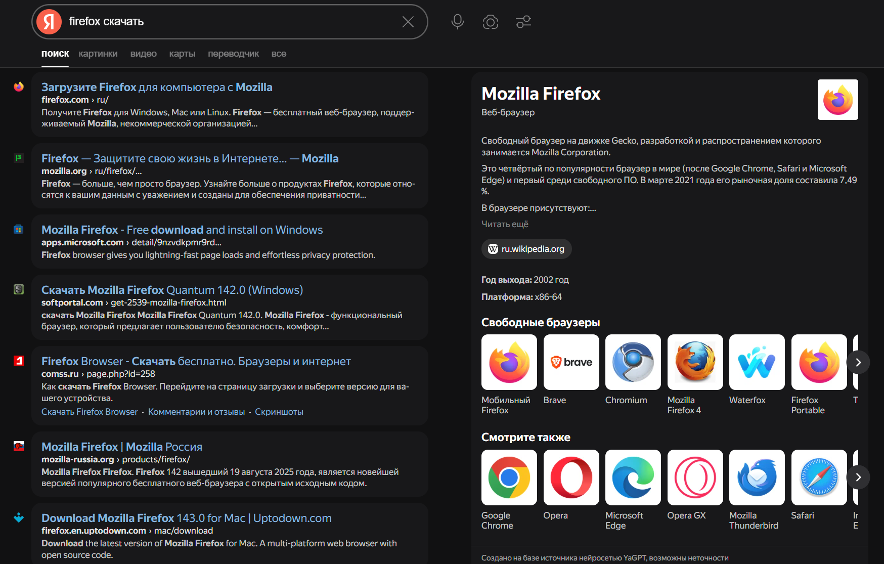Click the Google Chrome icon
Screen dimensions: 884x564
509,478
